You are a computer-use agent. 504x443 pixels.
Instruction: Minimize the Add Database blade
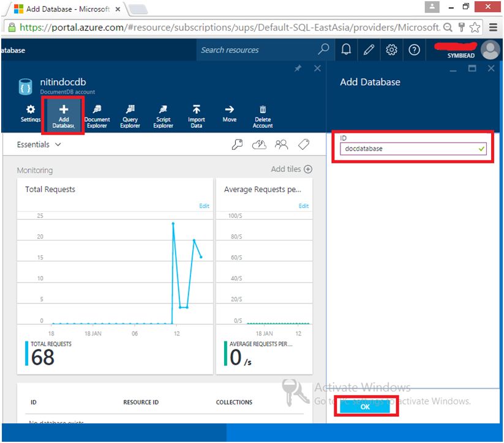click(453, 70)
